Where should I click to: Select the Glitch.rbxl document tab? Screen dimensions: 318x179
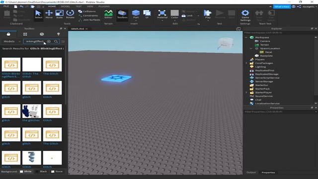pos(78,29)
